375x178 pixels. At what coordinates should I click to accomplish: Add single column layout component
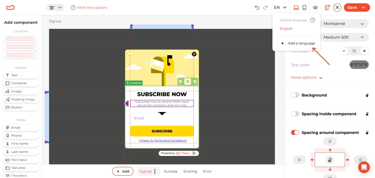coord(21,39)
